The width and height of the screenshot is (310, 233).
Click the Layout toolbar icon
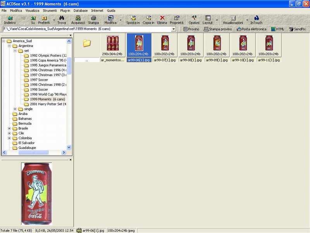pyautogui.click(x=208, y=20)
